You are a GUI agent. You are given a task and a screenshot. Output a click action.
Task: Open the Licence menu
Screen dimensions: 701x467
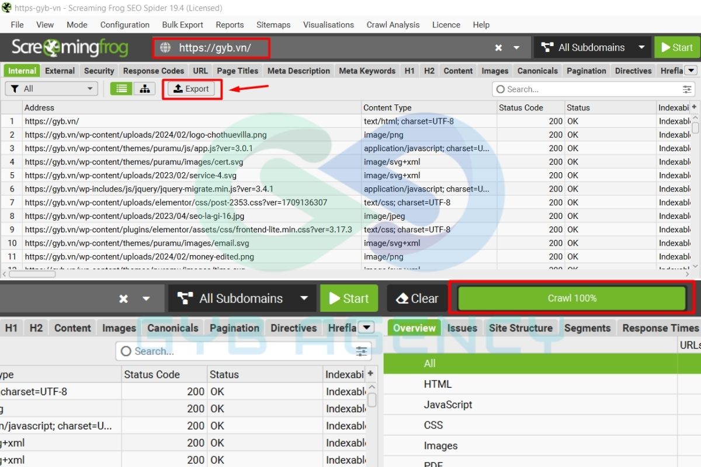[446, 25]
